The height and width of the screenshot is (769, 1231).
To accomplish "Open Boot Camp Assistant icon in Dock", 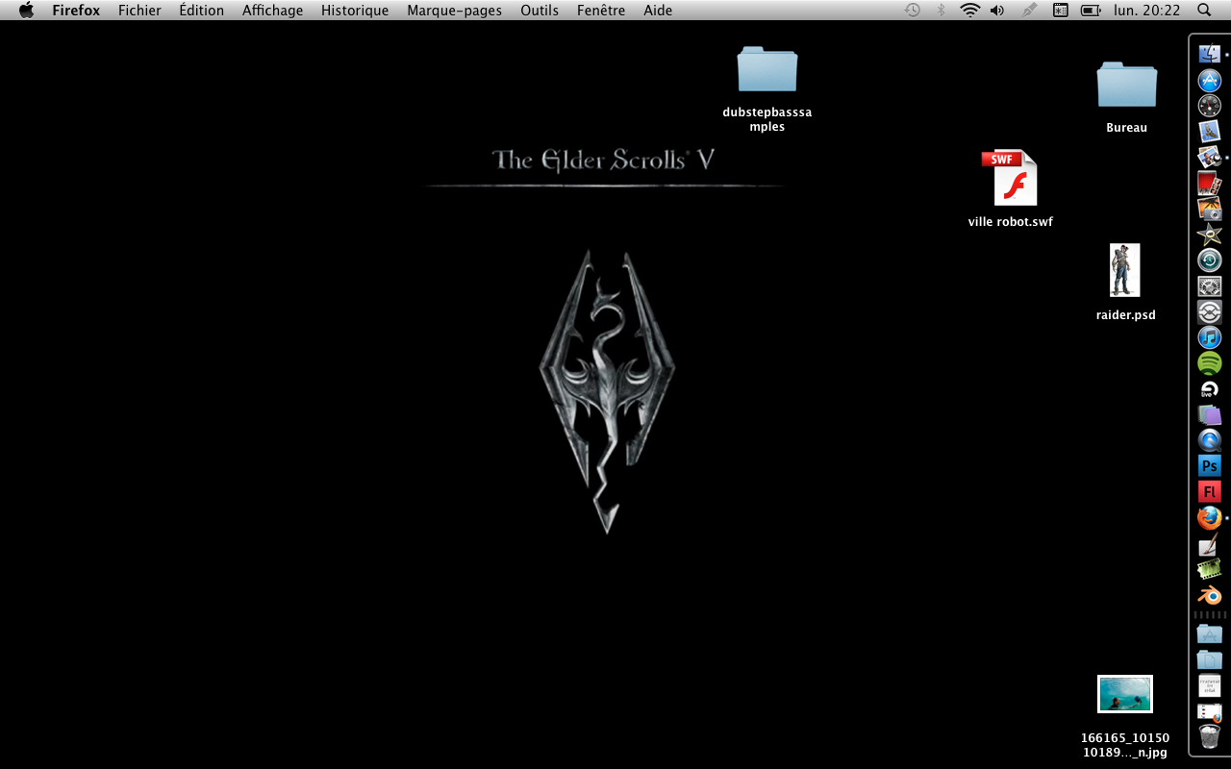I will (1209, 312).
